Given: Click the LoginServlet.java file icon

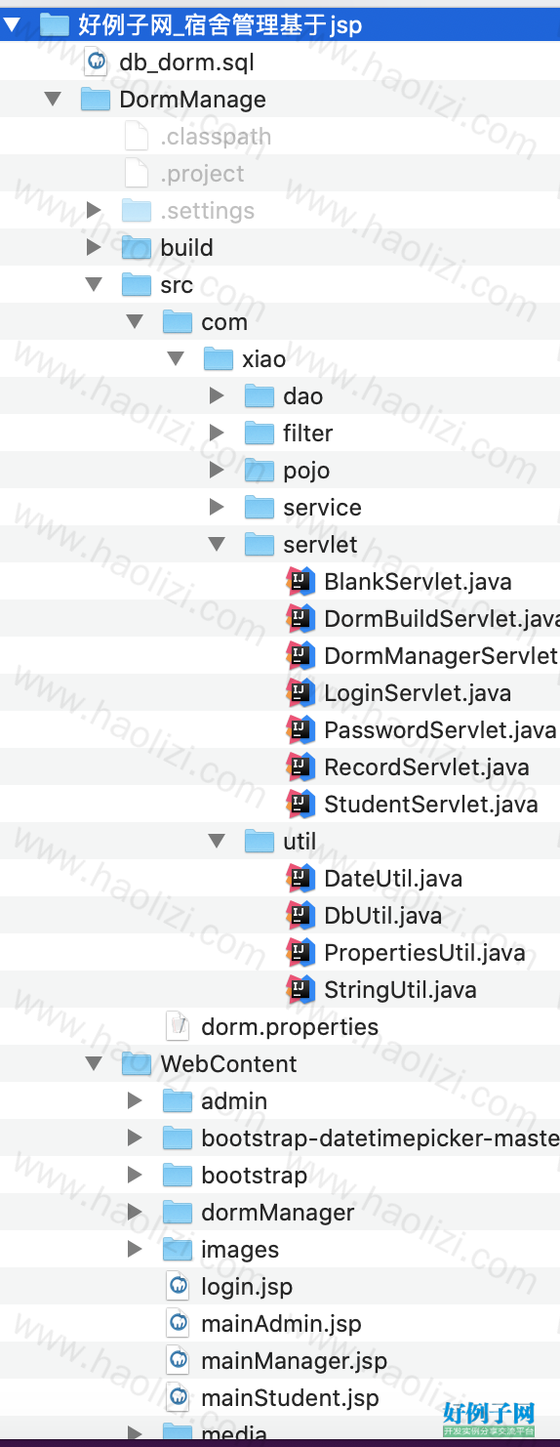Looking at the screenshot, I should [x=300, y=693].
